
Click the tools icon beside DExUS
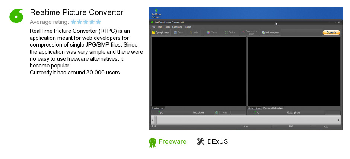pos(201,141)
